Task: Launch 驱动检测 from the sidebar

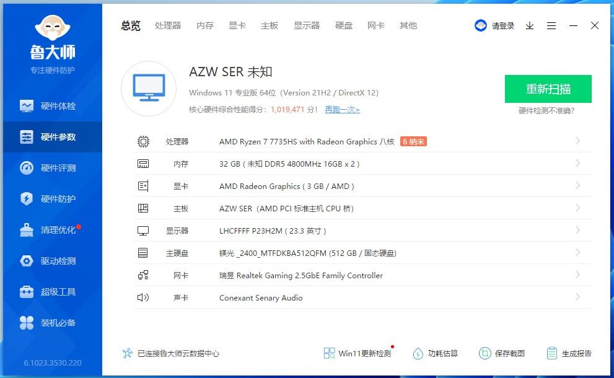Action: pyautogui.click(x=52, y=261)
